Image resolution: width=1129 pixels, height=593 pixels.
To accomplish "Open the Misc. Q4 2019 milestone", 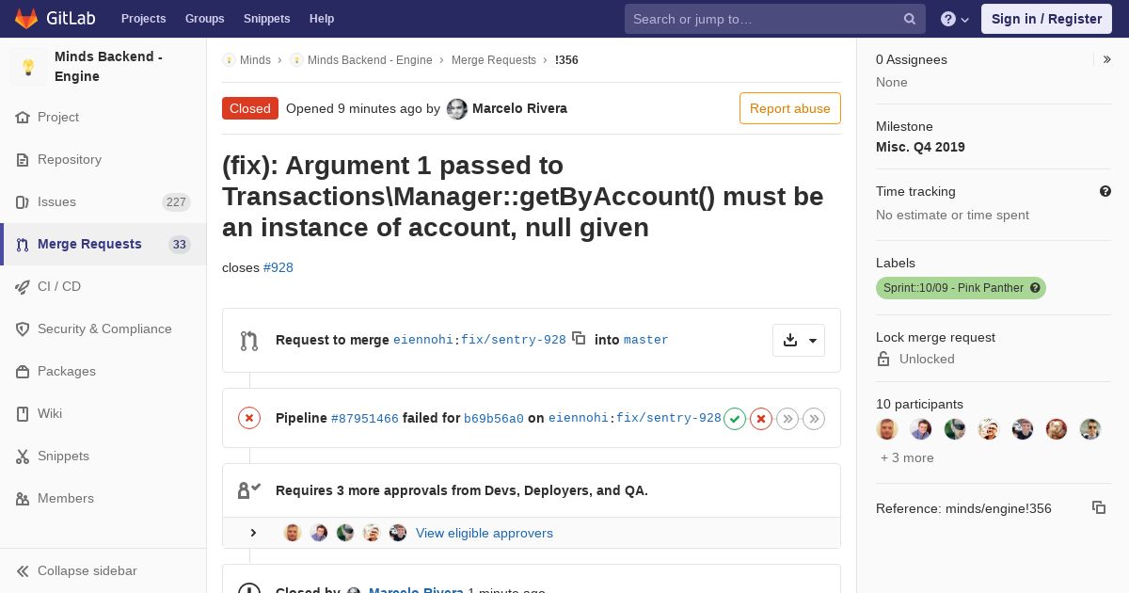I will pos(920,147).
